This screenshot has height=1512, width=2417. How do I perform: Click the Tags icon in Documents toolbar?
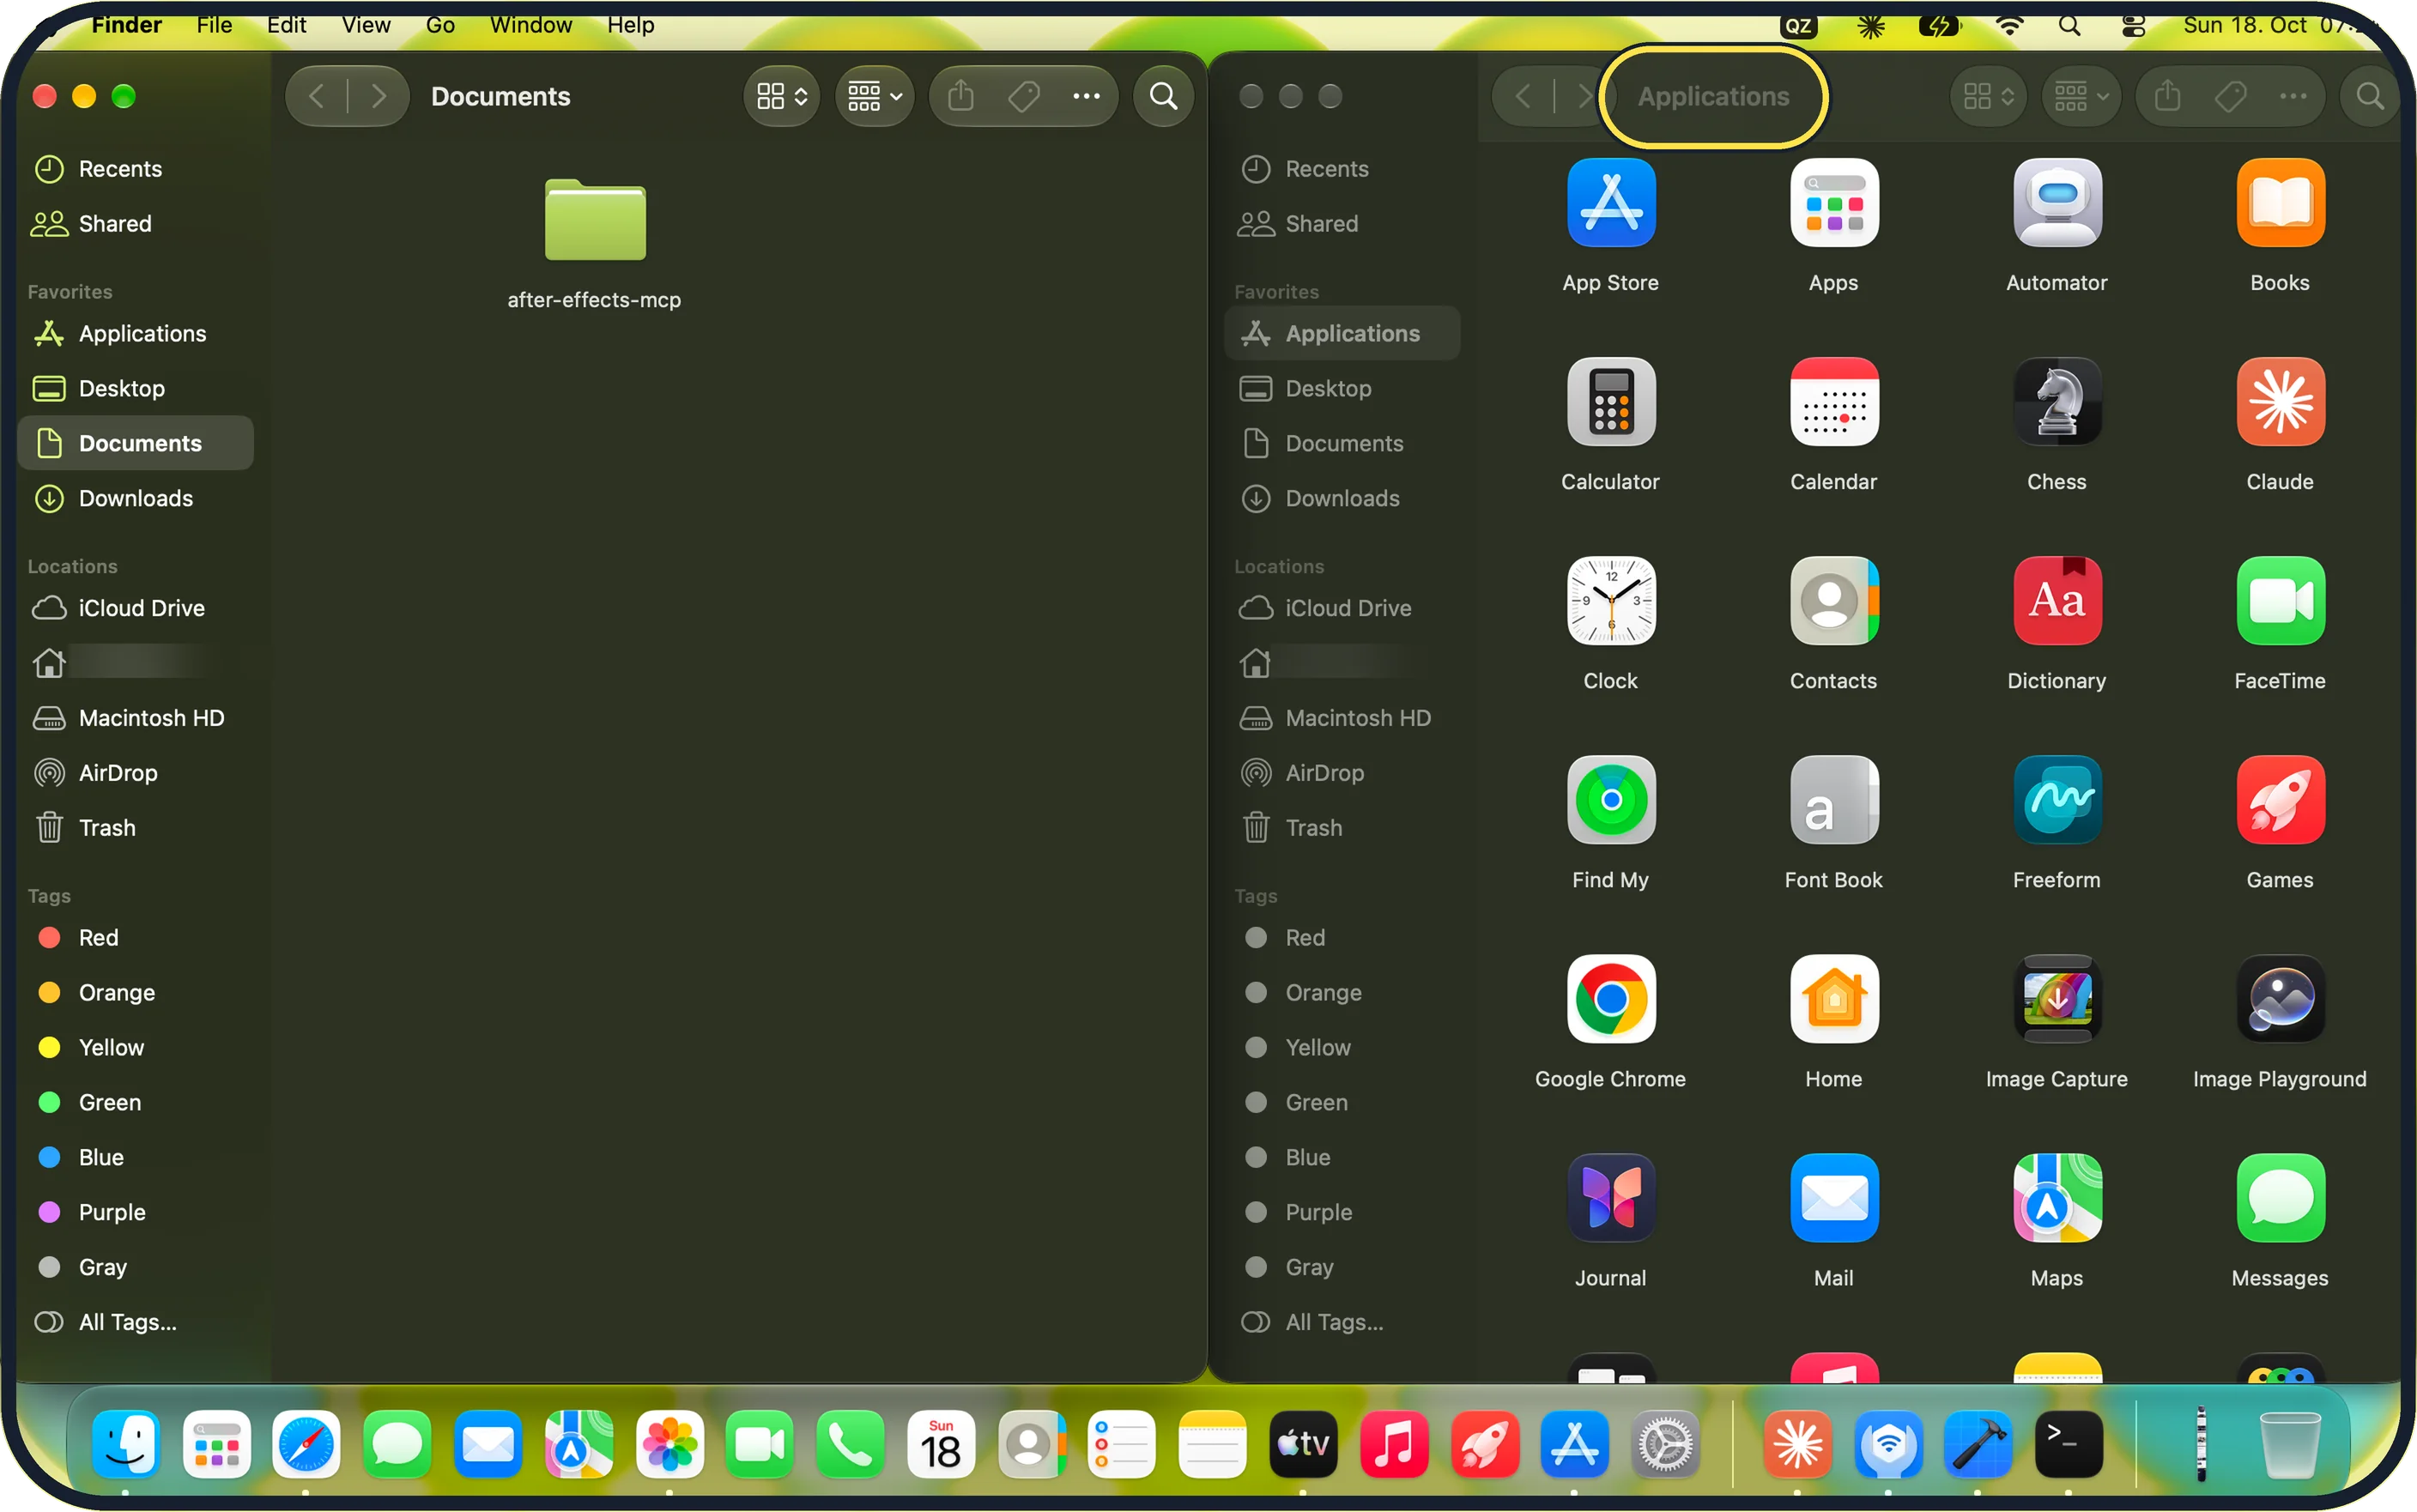(1023, 96)
